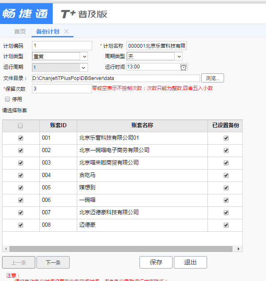
Task: Click the T+ 普及版 logo
Action: click(84, 14)
